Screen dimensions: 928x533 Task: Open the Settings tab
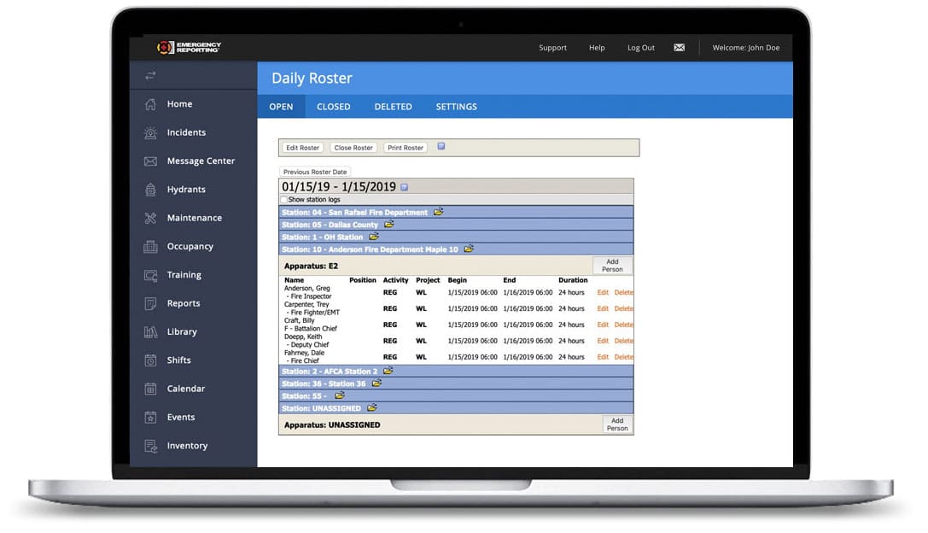tap(456, 107)
